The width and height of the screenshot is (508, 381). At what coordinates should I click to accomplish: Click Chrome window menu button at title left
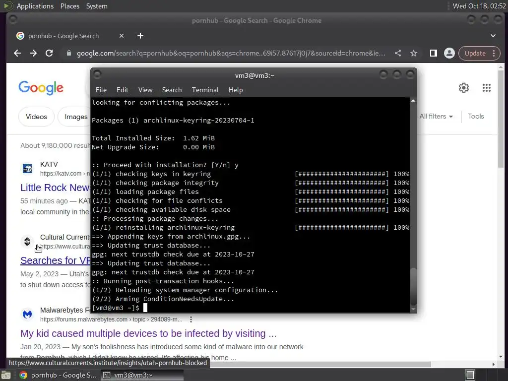click(13, 20)
